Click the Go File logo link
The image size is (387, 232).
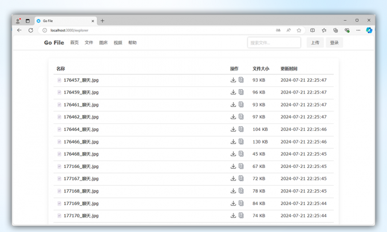[x=54, y=43]
